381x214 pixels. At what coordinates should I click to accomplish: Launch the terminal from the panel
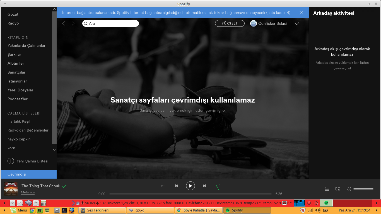point(64,210)
